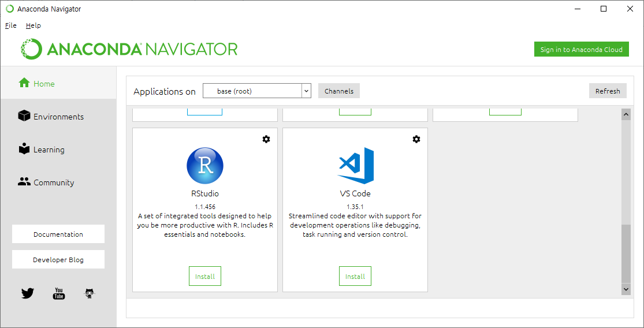Screen dimensions: 644x328
Task: Open the Help menu
Action: coord(33,25)
